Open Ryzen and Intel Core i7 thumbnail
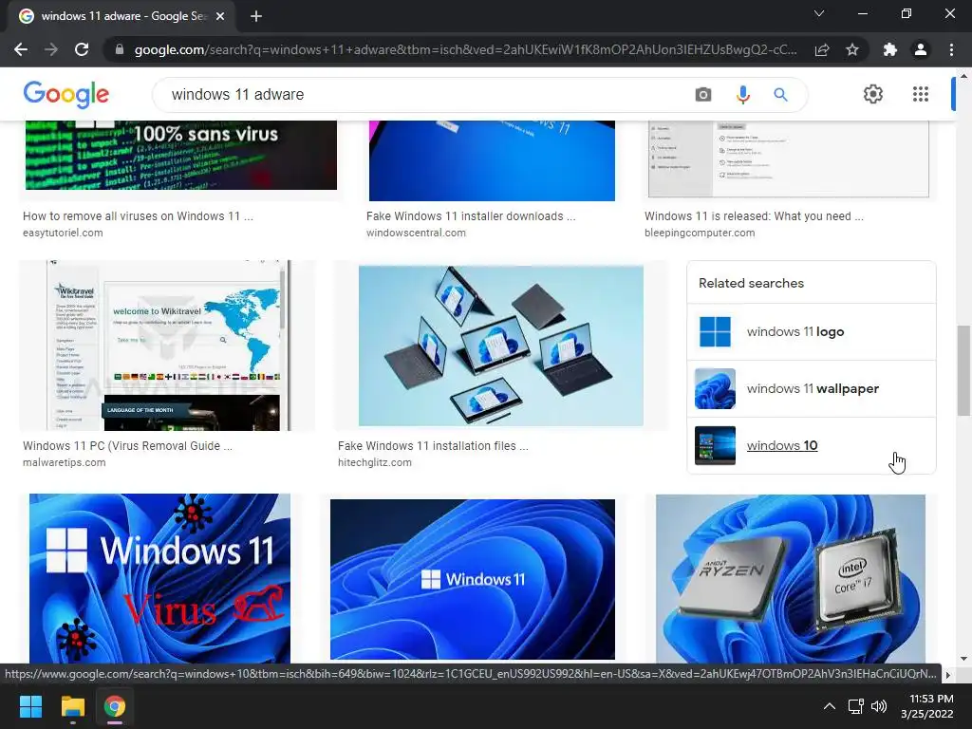 791,578
